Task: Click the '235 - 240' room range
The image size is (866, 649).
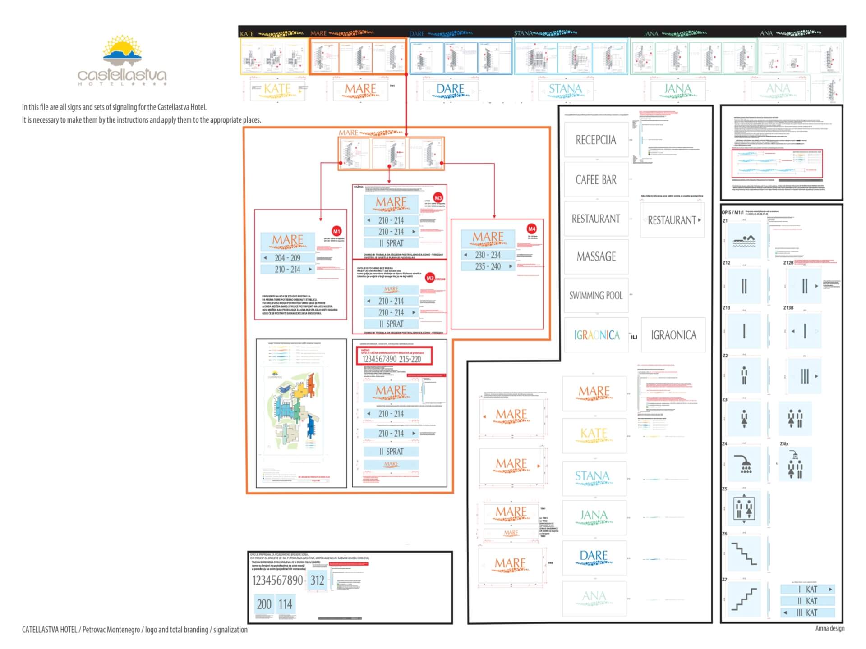Action: (488, 266)
